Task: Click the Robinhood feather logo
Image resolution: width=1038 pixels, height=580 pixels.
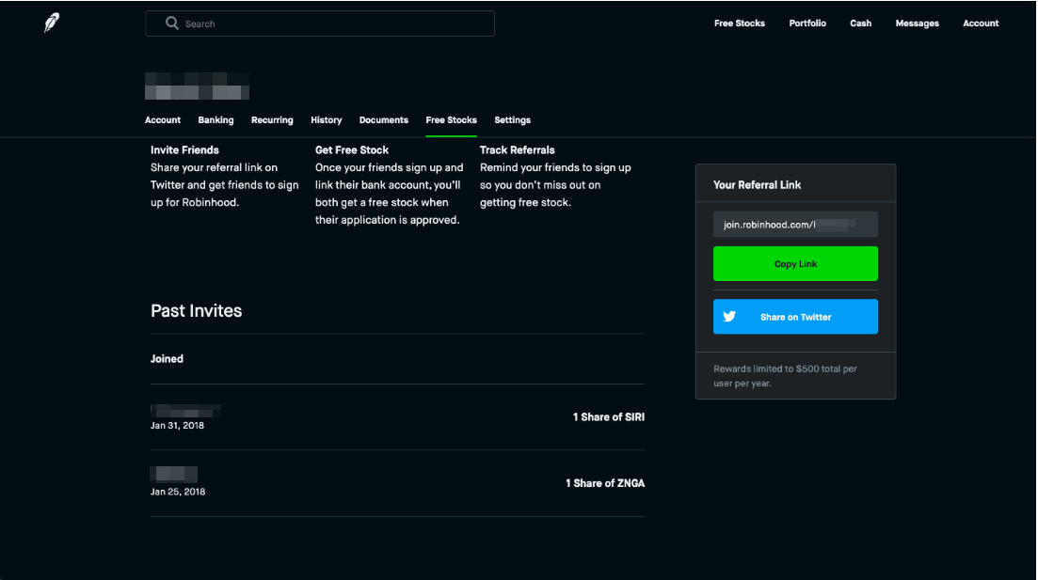Action: point(52,24)
